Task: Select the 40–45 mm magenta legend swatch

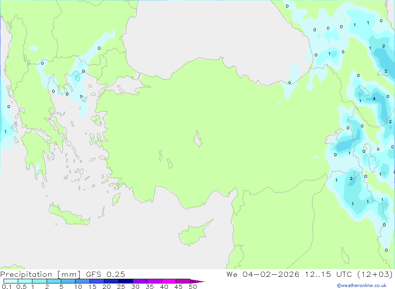Action: [169, 281]
